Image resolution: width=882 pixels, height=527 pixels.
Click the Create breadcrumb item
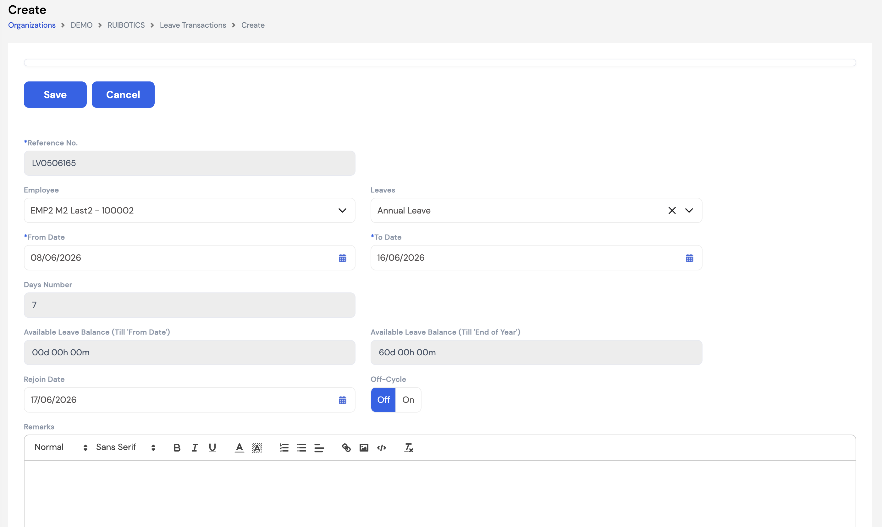pos(253,25)
